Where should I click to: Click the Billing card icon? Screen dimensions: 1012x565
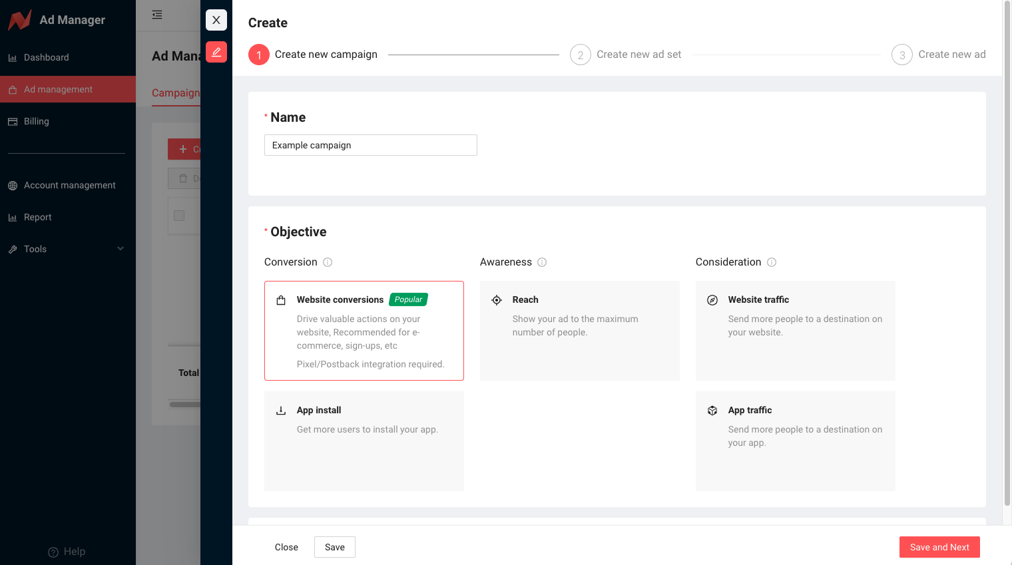point(13,122)
